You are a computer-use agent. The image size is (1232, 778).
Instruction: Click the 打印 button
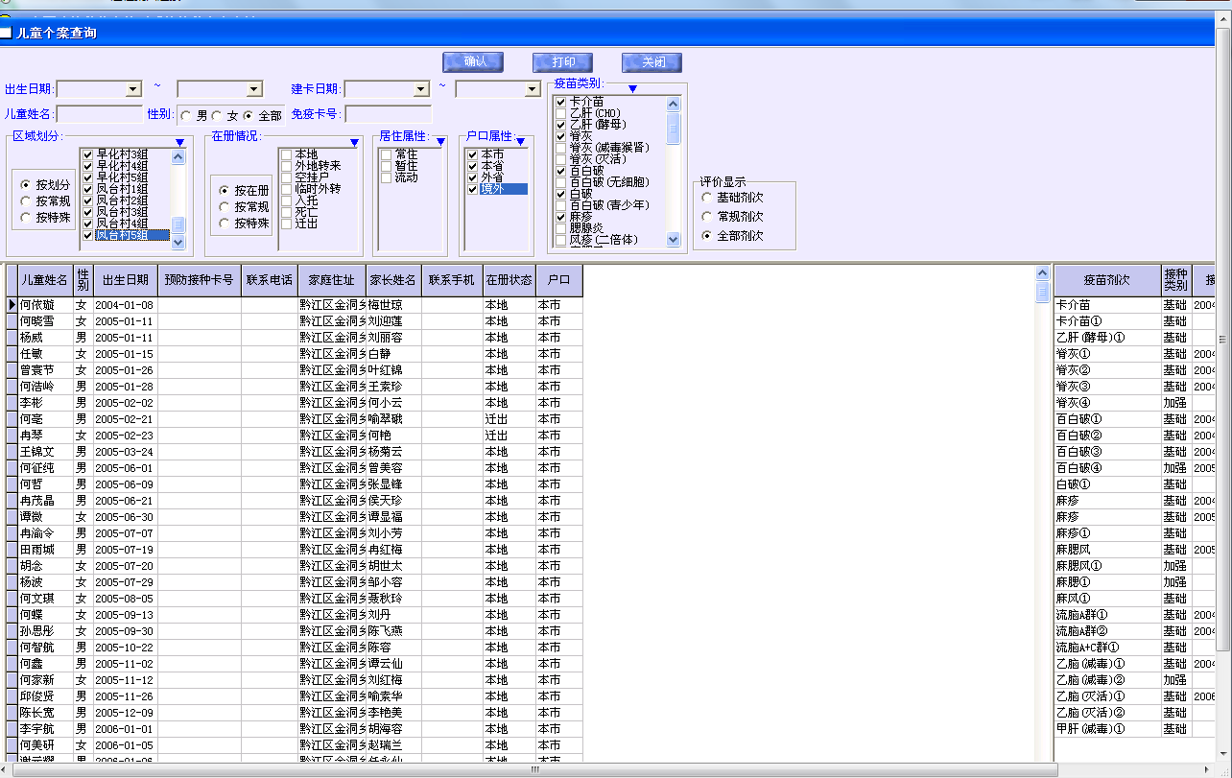[563, 62]
